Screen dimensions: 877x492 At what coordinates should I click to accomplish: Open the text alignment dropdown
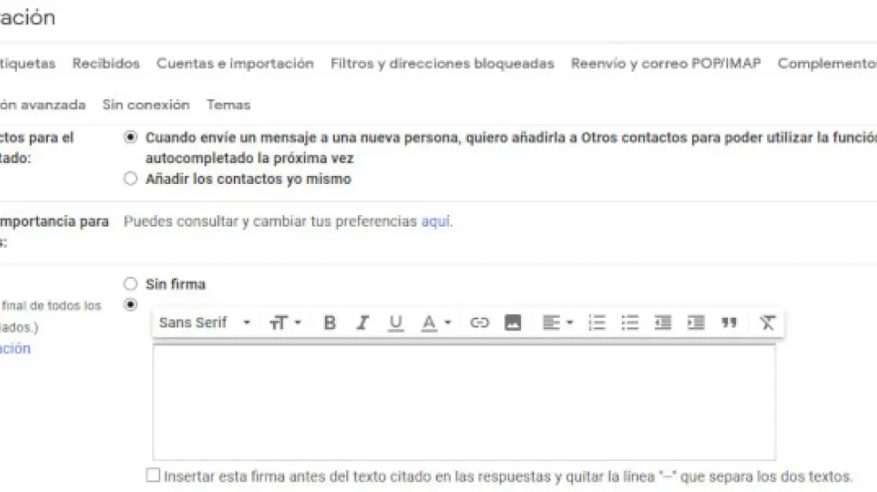pyautogui.click(x=557, y=323)
